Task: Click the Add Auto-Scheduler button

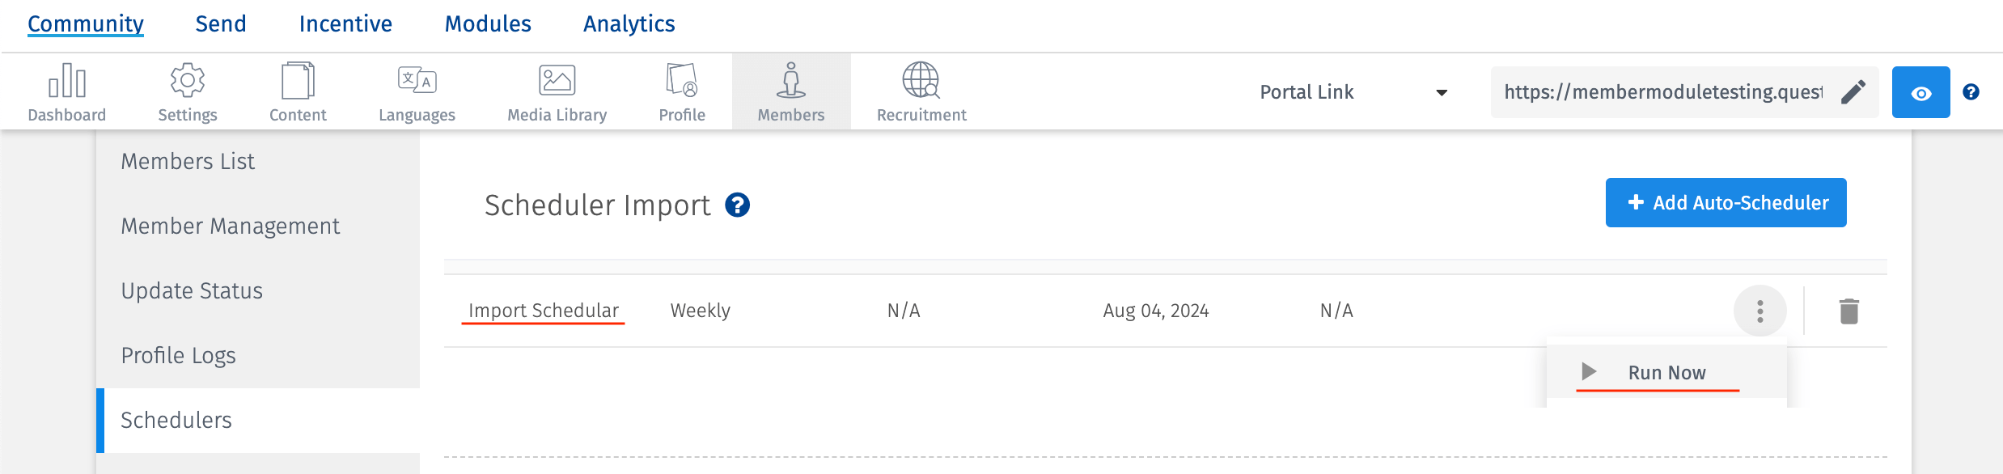Action: coord(1726,202)
